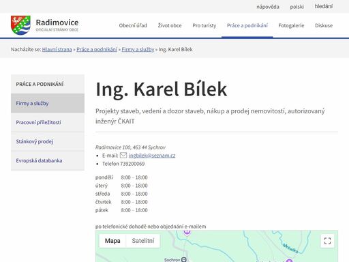Open the Pro turisty section
This screenshot has width=349, height=262.
(204, 25)
